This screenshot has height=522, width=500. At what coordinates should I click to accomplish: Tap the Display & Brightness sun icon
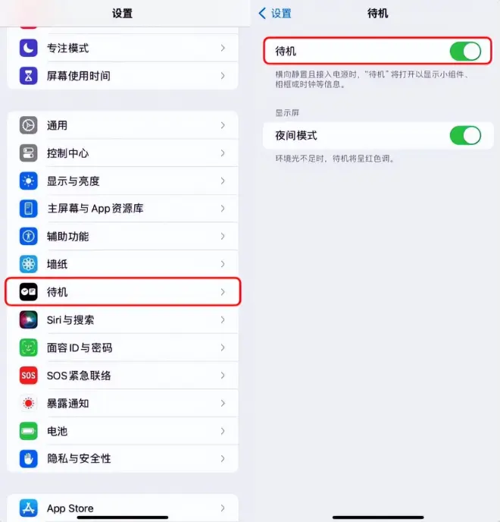28,181
